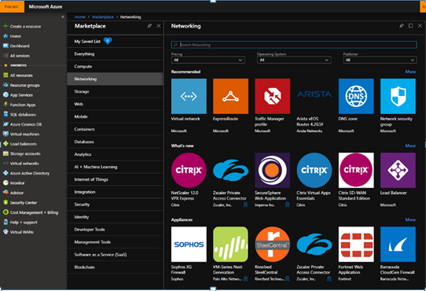This screenshot has width=426, height=291.
Task: Select the Containers category
Action: coord(116,129)
